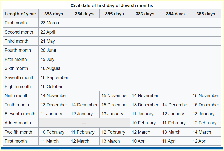Select the "Length of year:" header cell

click(21, 14)
